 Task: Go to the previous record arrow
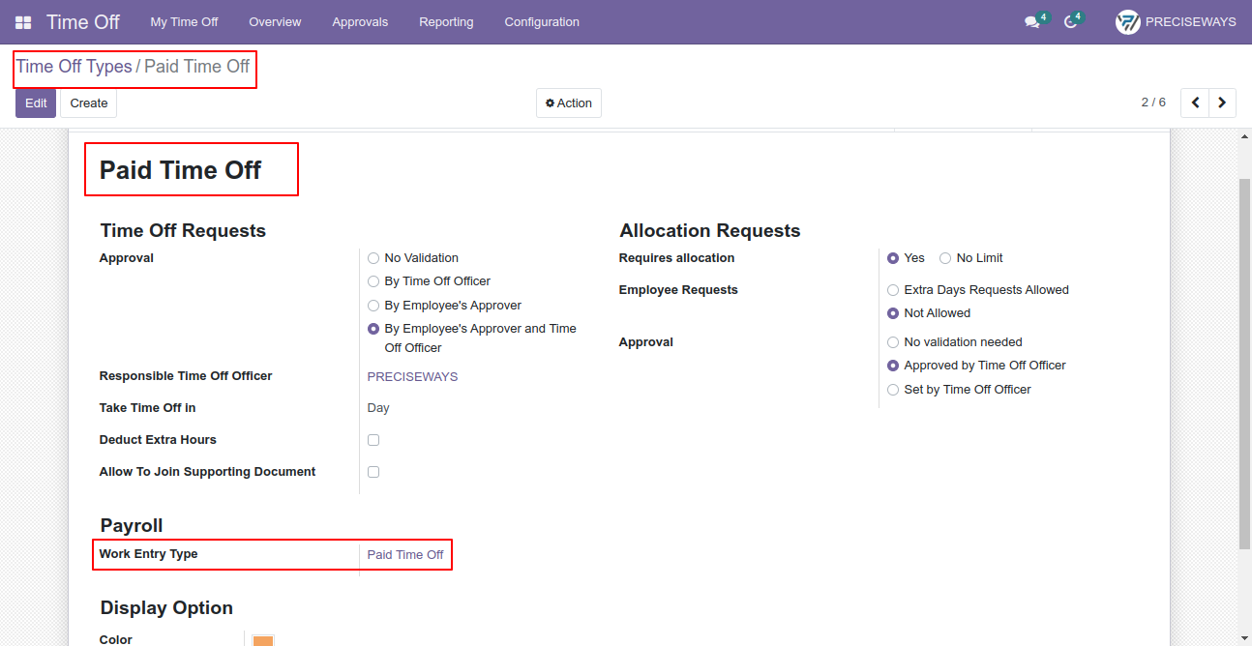pos(1195,103)
